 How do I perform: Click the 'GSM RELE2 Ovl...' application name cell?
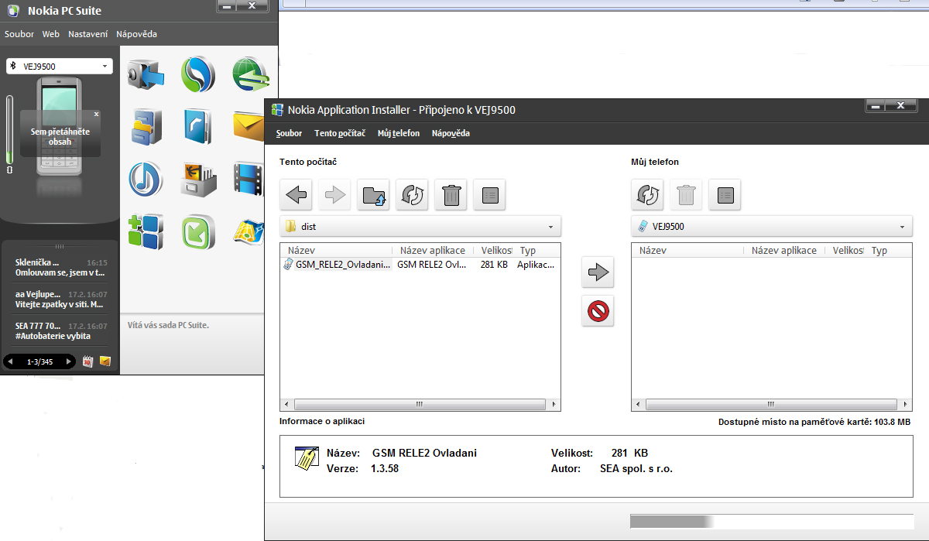(431, 265)
